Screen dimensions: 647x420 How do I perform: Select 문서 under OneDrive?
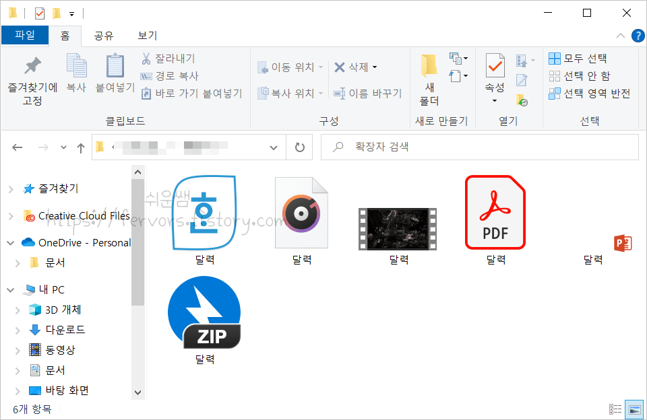pyautogui.click(x=48, y=263)
